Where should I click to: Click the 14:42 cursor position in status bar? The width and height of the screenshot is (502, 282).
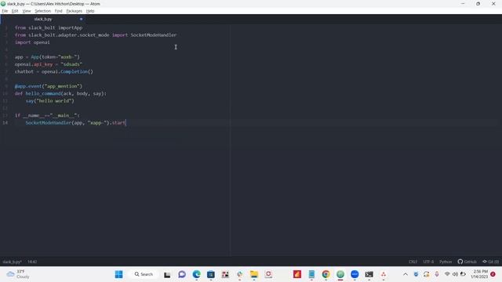coord(32,262)
